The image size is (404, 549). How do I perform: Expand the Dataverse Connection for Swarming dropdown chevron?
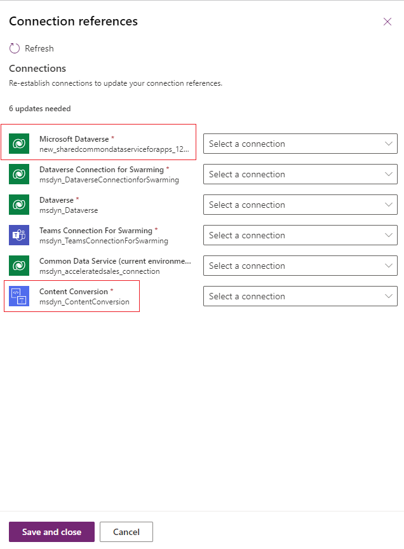point(389,174)
